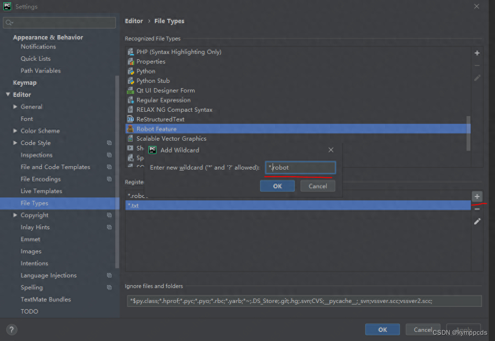
Task: Click the help question mark icon
Action: point(11,329)
